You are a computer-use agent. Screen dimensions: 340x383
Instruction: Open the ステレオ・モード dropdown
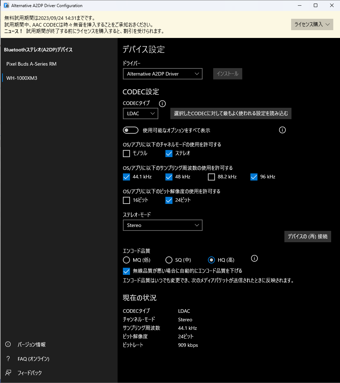(x=163, y=225)
